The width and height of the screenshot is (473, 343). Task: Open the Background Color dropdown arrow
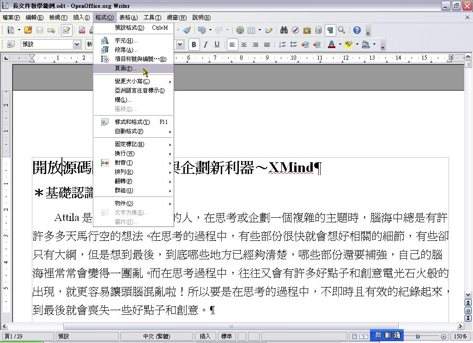374,44
